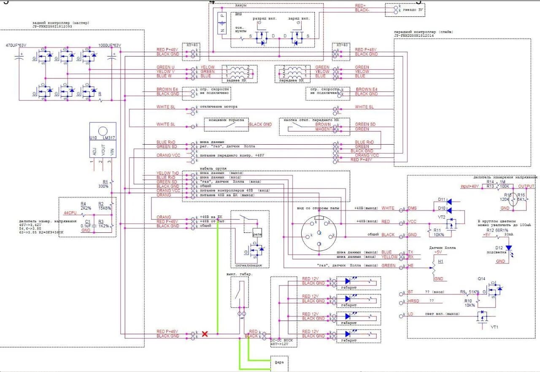The height and width of the screenshot is (372, 540).
Task: Select the 'DMS' pin label
Action: click(413, 208)
